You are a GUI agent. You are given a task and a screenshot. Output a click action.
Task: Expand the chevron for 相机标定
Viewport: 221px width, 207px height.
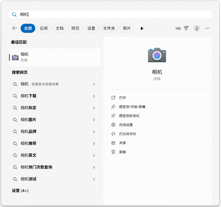point(94,108)
